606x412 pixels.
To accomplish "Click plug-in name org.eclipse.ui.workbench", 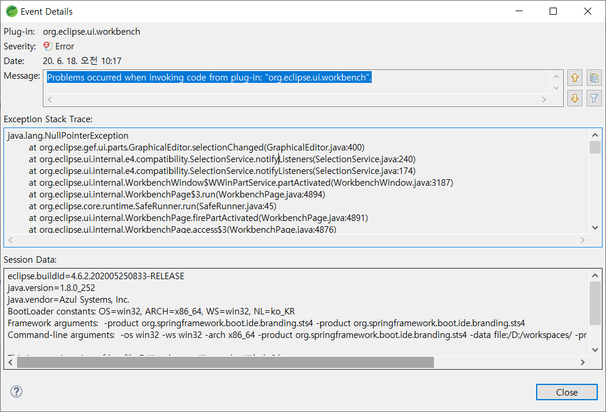I will click(x=92, y=32).
